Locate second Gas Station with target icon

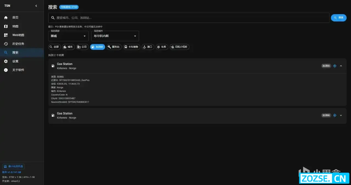335,115
